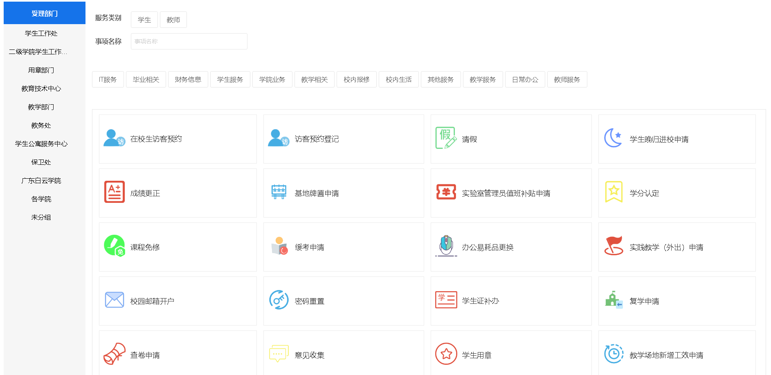The image size is (771, 375).
Task: Select the 校园邮箱开户 envelope icon
Action: tap(114, 300)
